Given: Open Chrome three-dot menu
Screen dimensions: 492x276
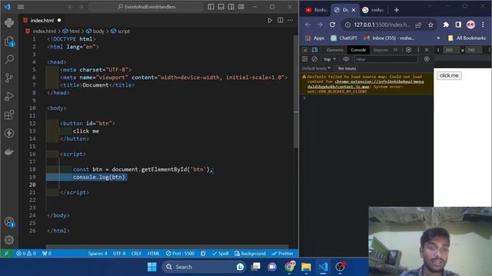Looking at the screenshot, I should click(484, 25).
